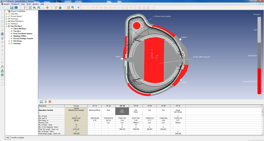Screen dimensions: 264x141
Task: Open the Workbench menu
Action: tap(15, 4)
